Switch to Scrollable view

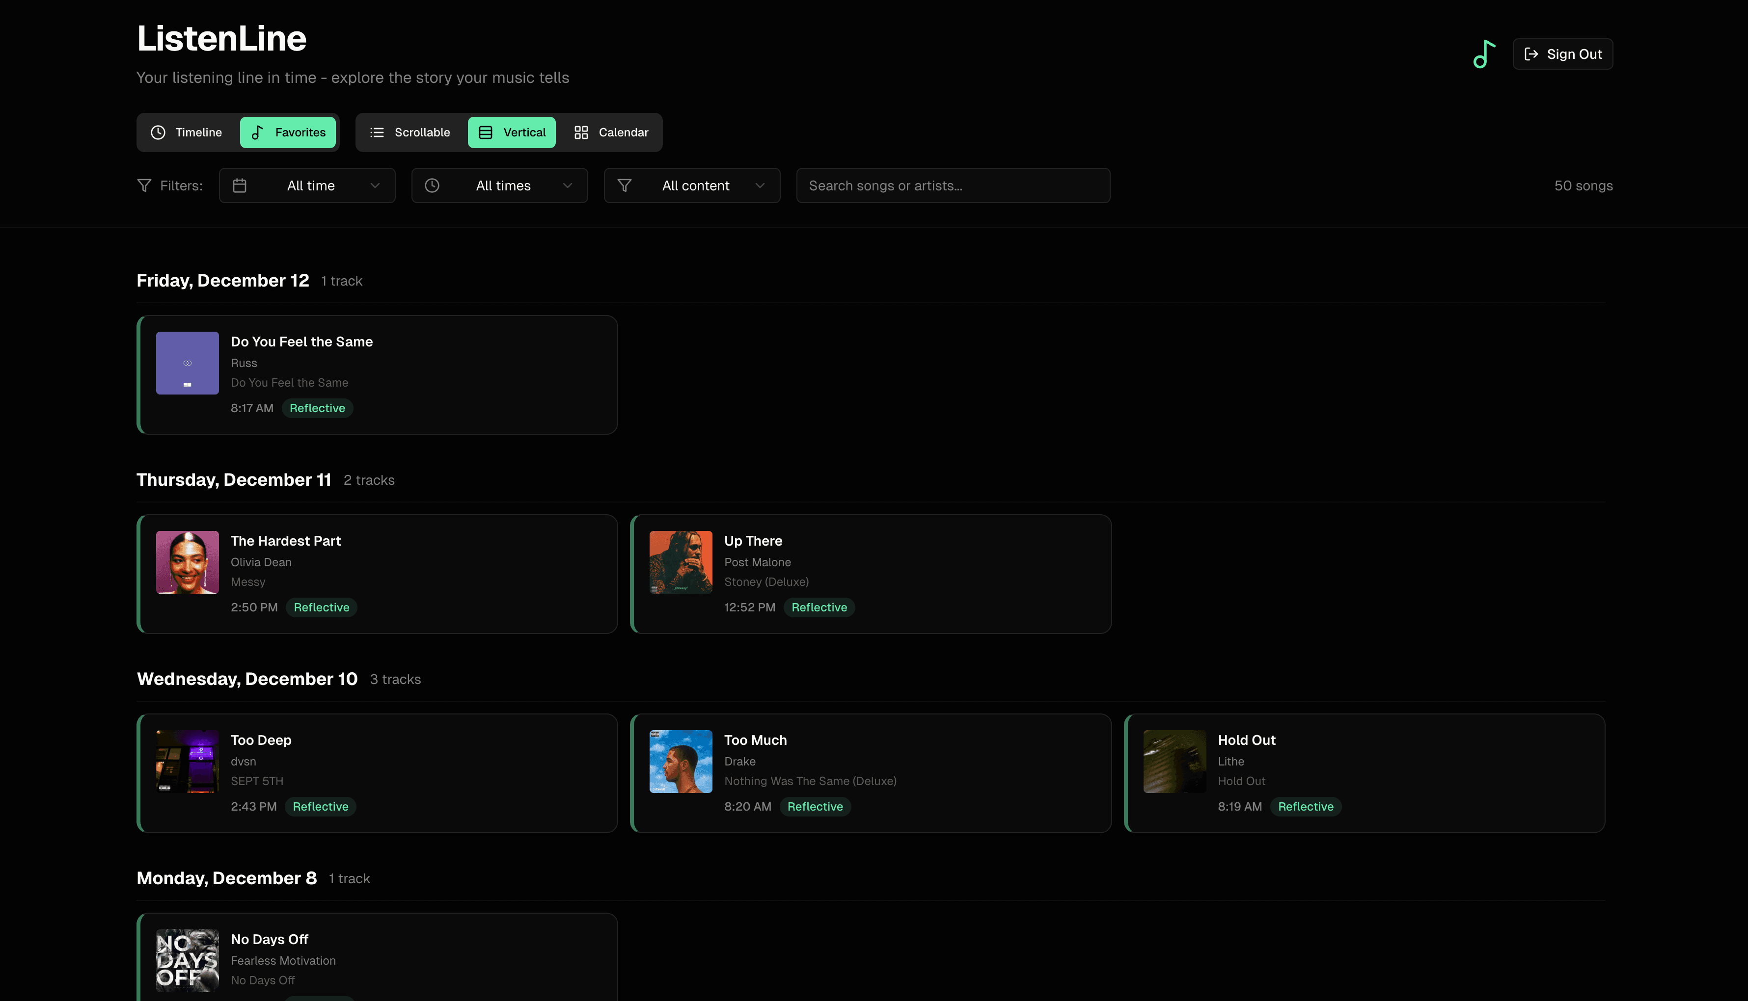pyautogui.click(x=410, y=132)
